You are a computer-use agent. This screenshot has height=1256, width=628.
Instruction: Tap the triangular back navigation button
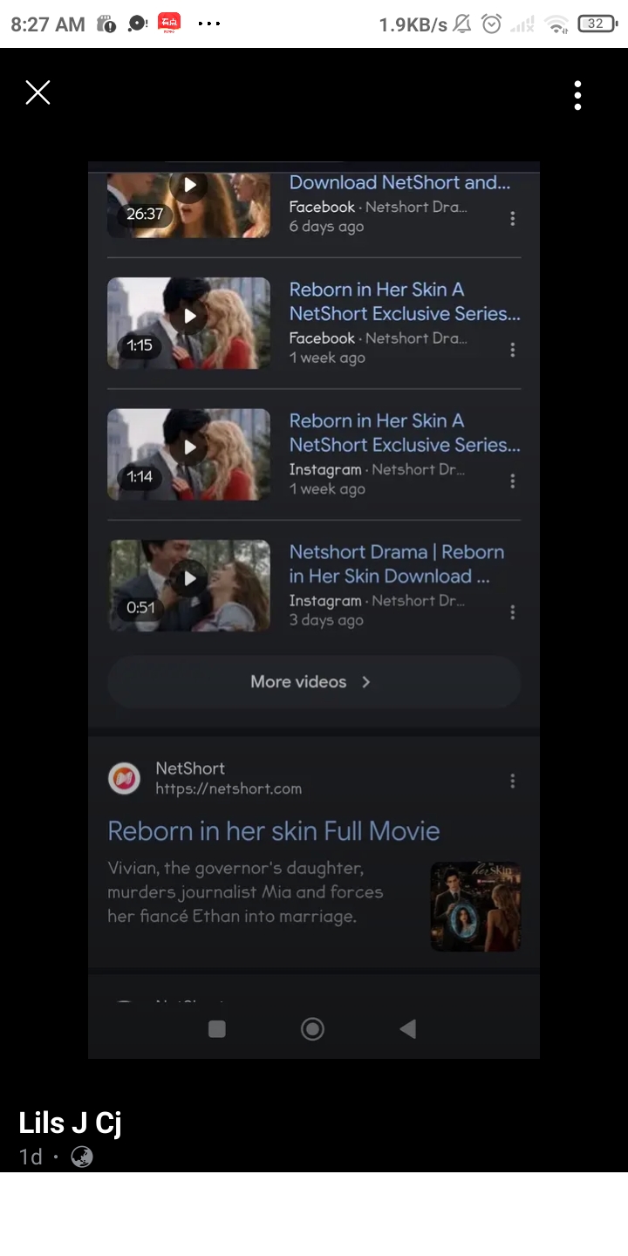(x=407, y=1029)
